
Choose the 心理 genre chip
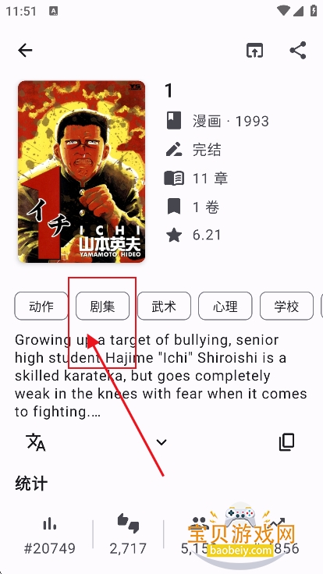[225, 306]
